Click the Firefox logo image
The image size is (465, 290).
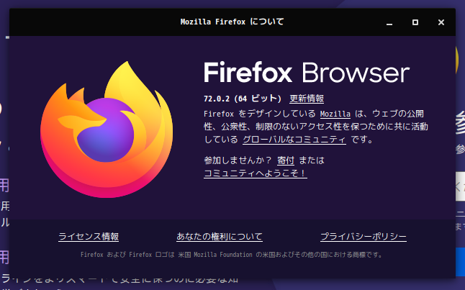click(x=107, y=130)
